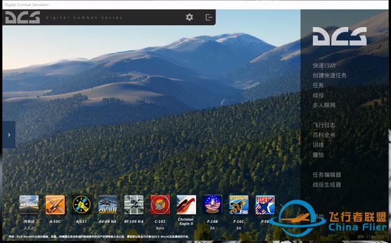Select the Bf-109 K-4 module icon
Image resolution: width=391 pixels, height=243 pixels.
pyautogui.click(x=134, y=205)
